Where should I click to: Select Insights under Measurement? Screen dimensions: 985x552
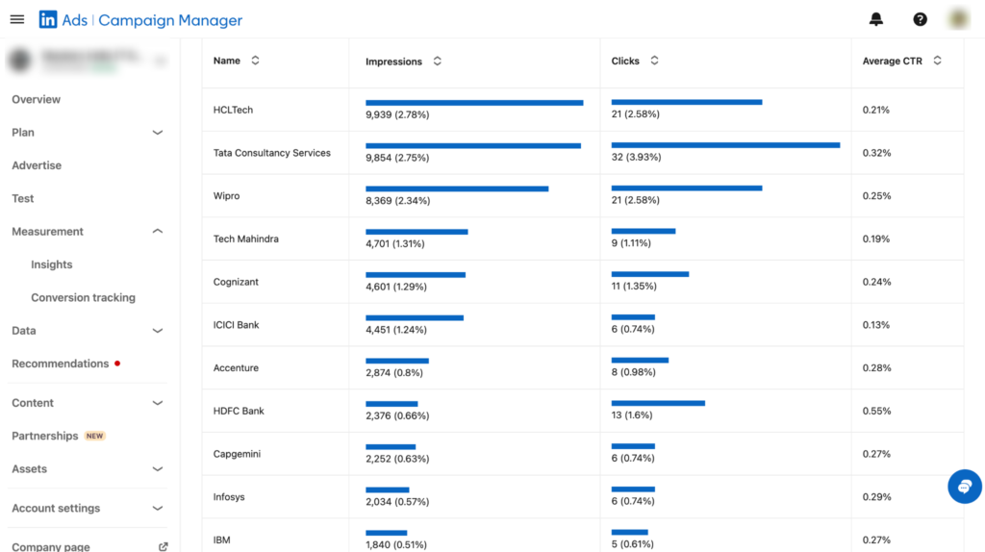click(52, 264)
